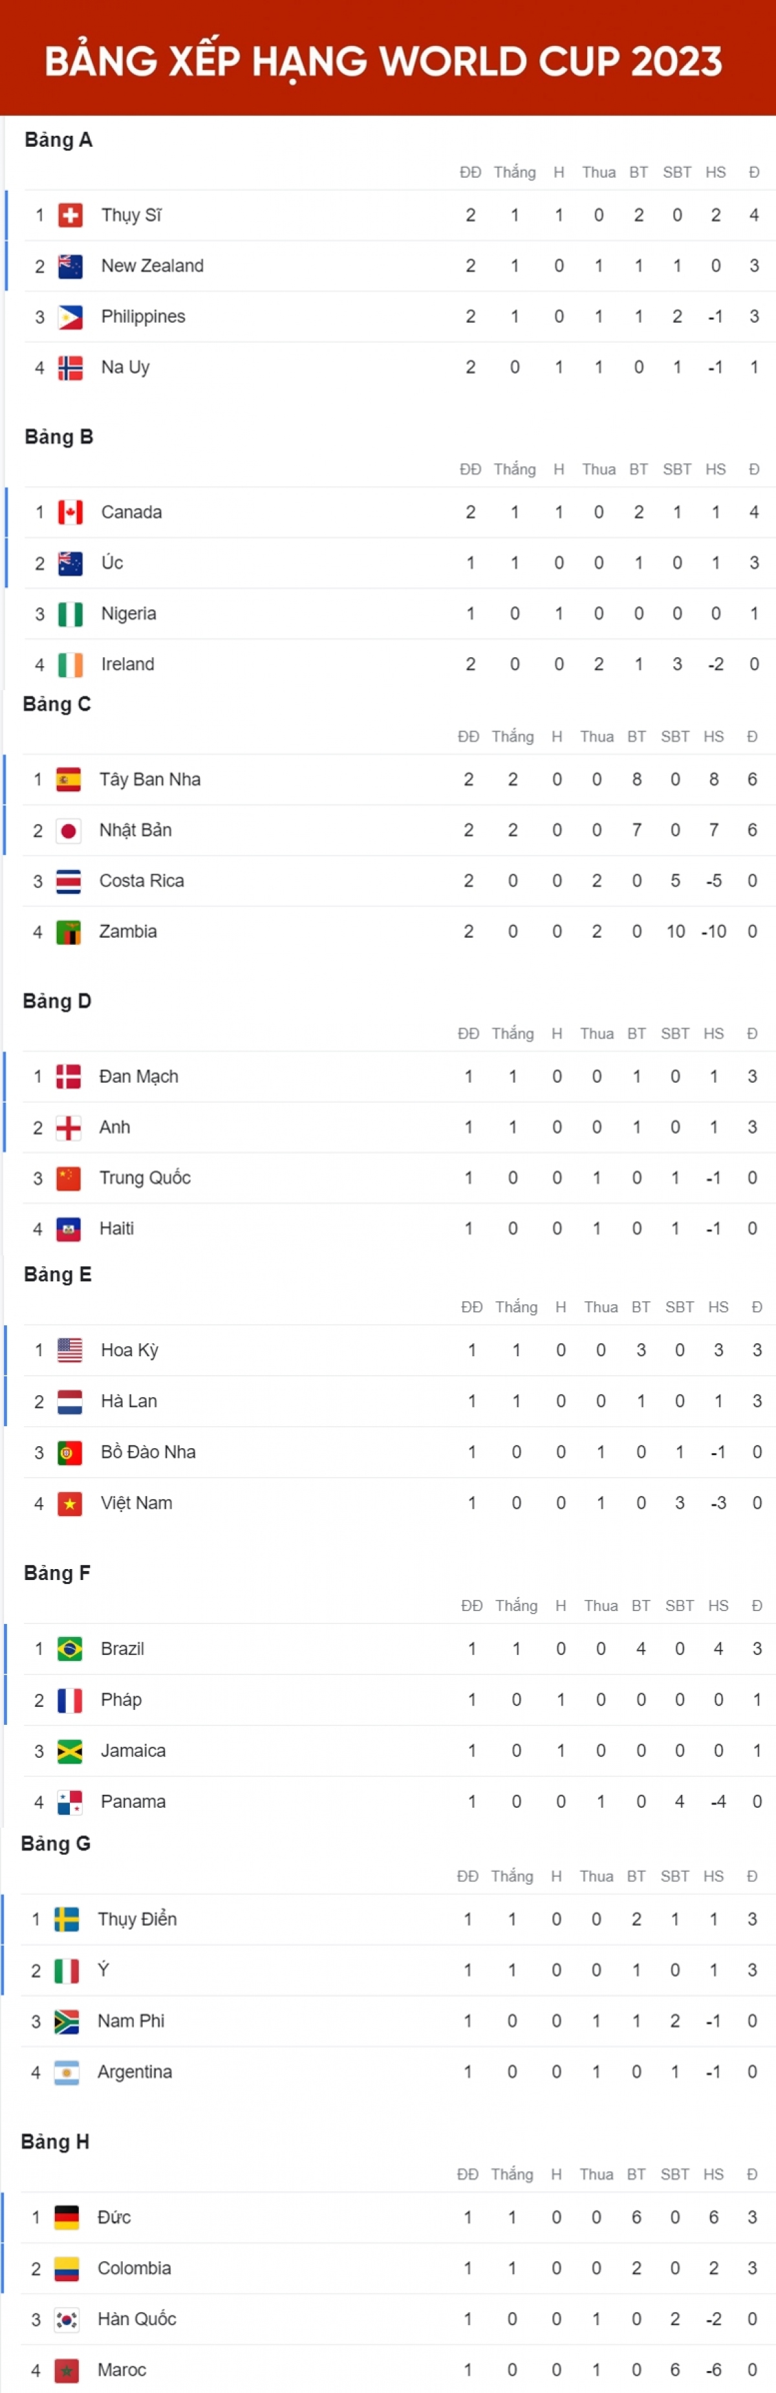Click the Brazil flag icon
Image resolution: width=776 pixels, height=2393 pixels.
[x=70, y=1649]
